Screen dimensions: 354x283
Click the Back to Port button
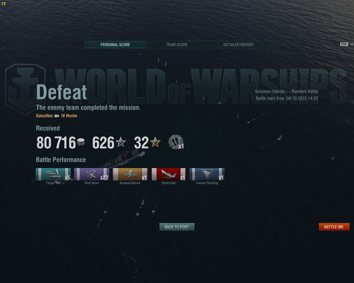point(177,227)
